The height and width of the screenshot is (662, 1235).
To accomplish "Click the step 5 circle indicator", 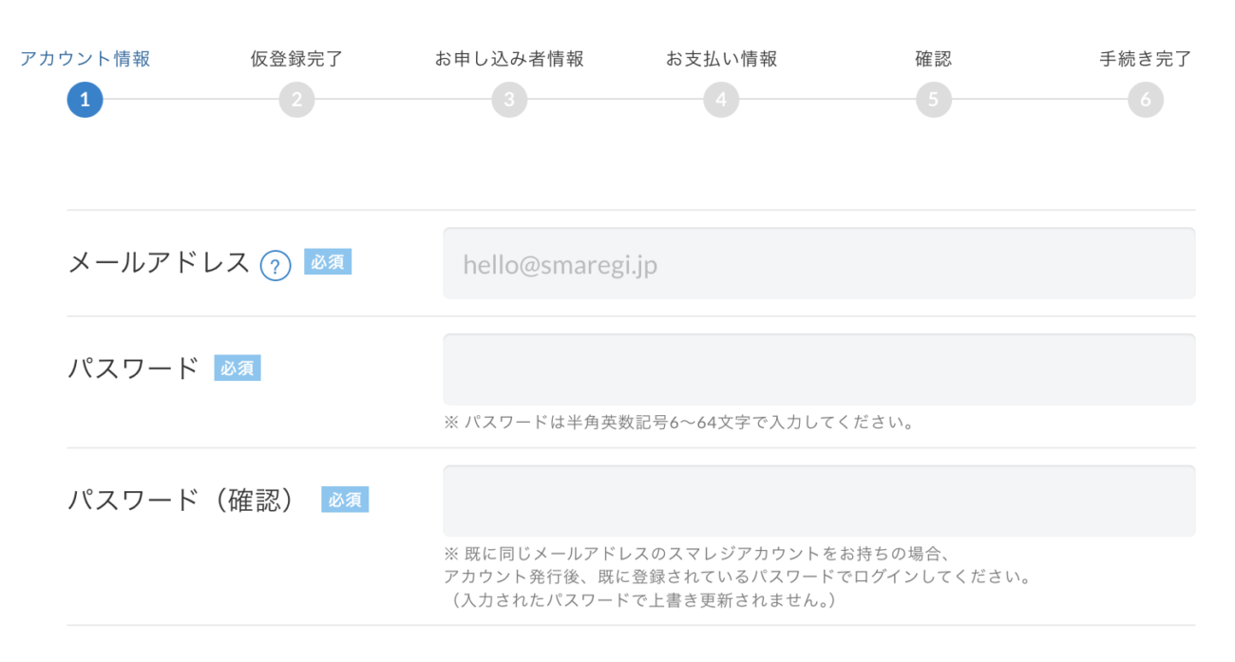I will (933, 100).
